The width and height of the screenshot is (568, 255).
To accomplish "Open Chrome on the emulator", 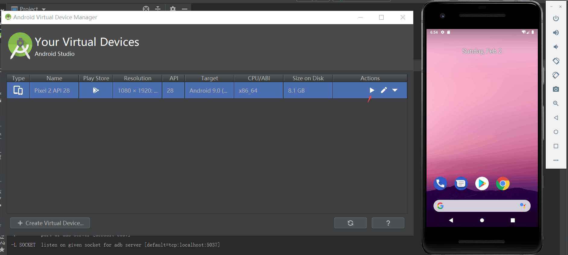I will [x=503, y=183].
